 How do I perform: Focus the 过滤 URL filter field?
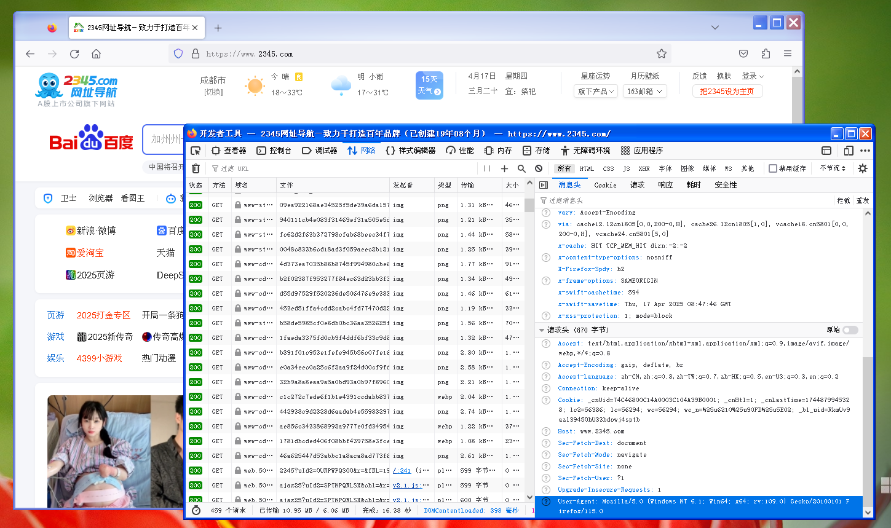click(343, 168)
